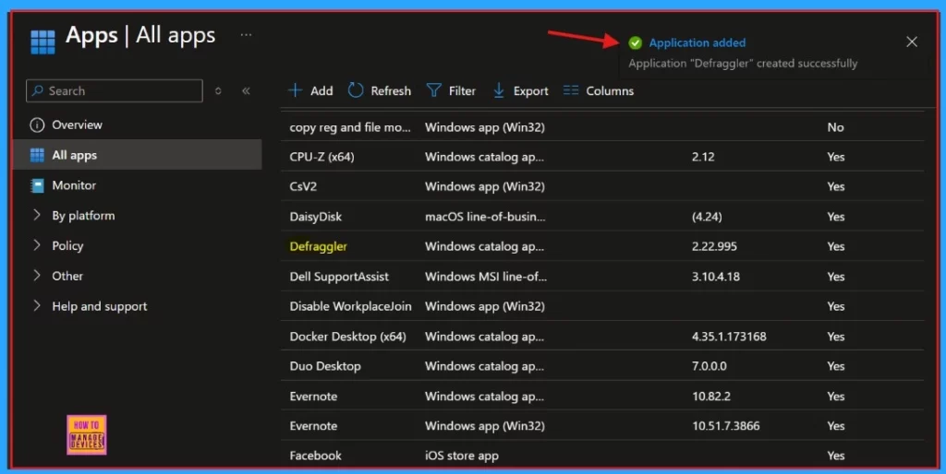Click the Columns icon
The width and height of the screenshot is (946, 474).
(571, 90)
